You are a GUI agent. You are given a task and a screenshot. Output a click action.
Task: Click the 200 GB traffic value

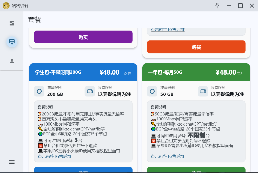pos(55,94)
